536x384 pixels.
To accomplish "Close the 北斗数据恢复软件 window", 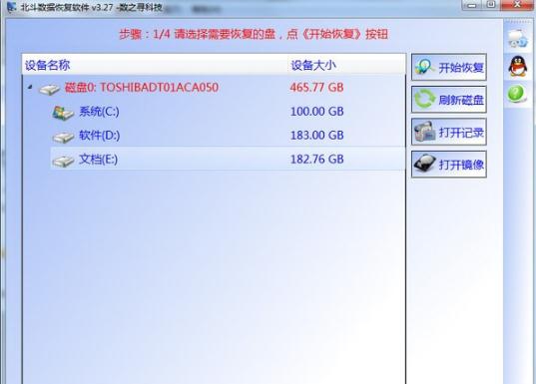I will (517, 5).
